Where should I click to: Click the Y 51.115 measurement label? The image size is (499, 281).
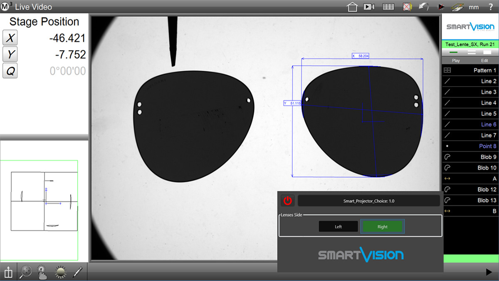(x=292, y=103)
